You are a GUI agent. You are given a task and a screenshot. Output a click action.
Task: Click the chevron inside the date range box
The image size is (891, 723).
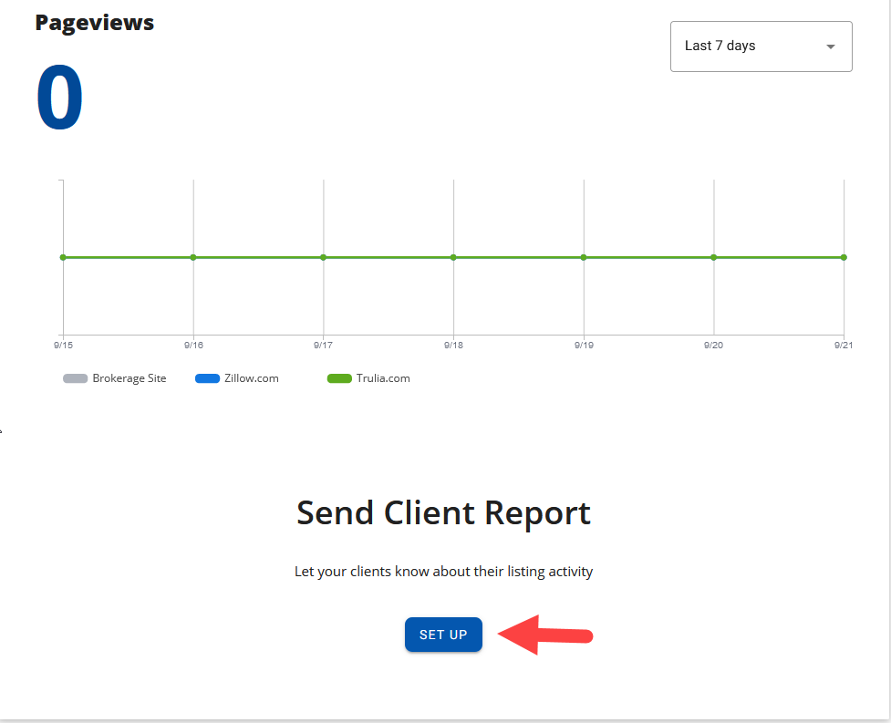tap(831, 46)
